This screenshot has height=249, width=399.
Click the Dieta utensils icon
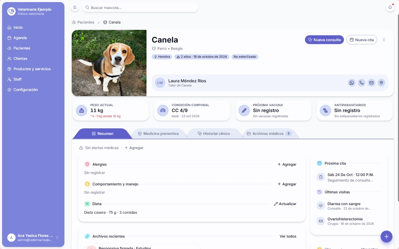click(x=87, y=204)
